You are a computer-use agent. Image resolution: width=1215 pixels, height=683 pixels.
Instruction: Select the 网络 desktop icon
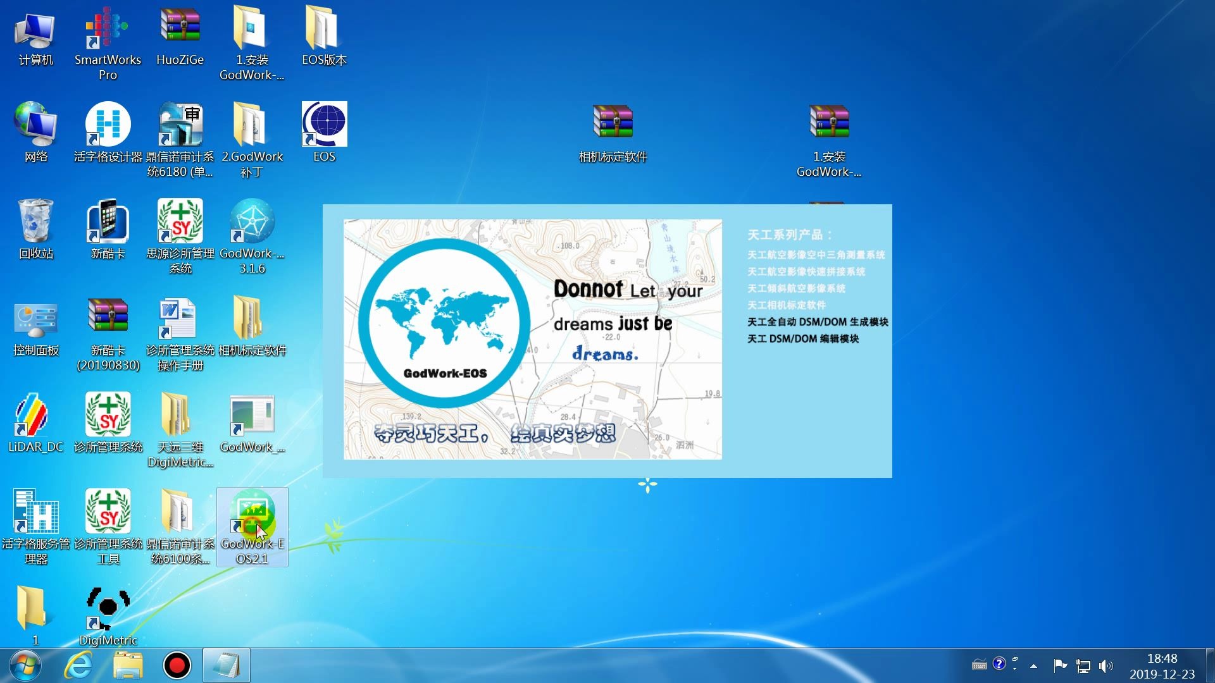[x=35, y=133]
